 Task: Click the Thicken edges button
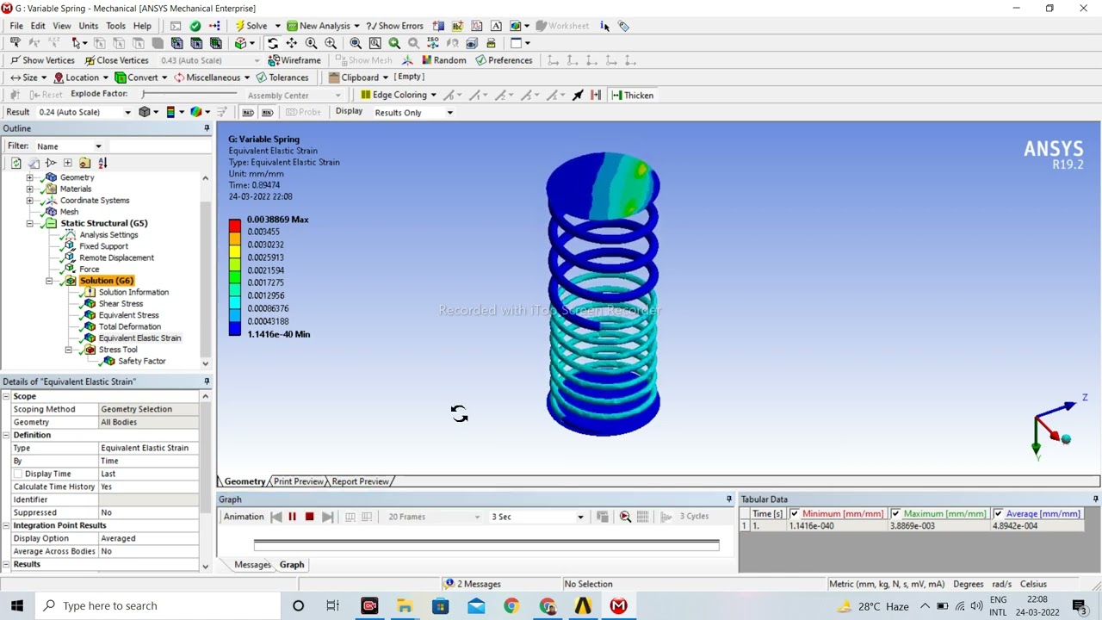[x=633, y=95]
